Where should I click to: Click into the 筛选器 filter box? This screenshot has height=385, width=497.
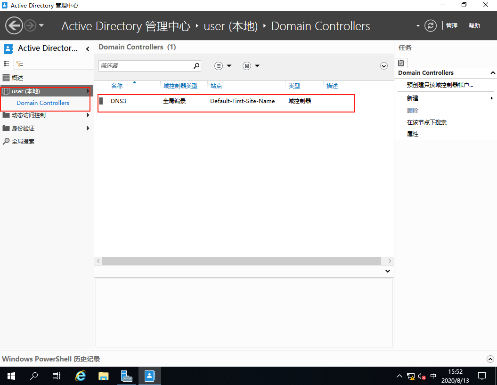click(145, 65)
